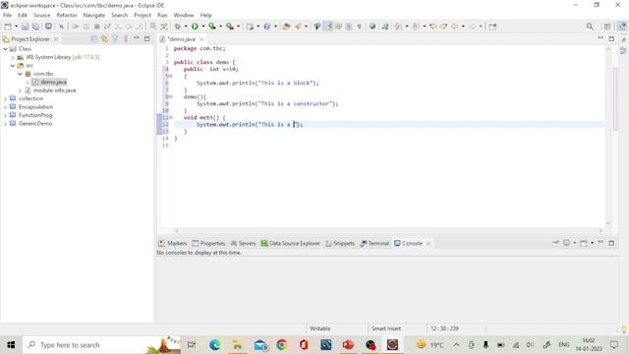The image size is (629, 354).
Task: Click the editor horizontal scrollbar
Action: point(388,231)
